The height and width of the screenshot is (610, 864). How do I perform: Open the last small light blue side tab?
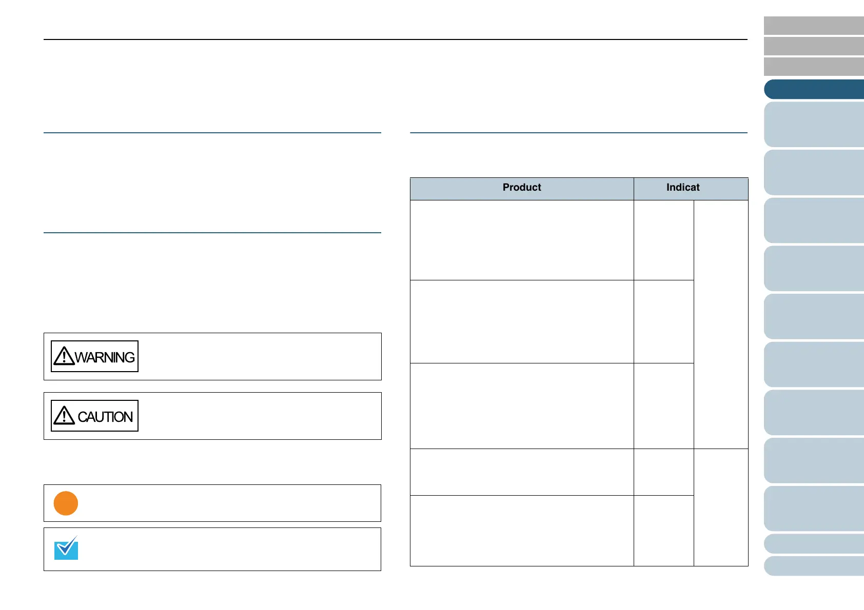pos(814,566)
